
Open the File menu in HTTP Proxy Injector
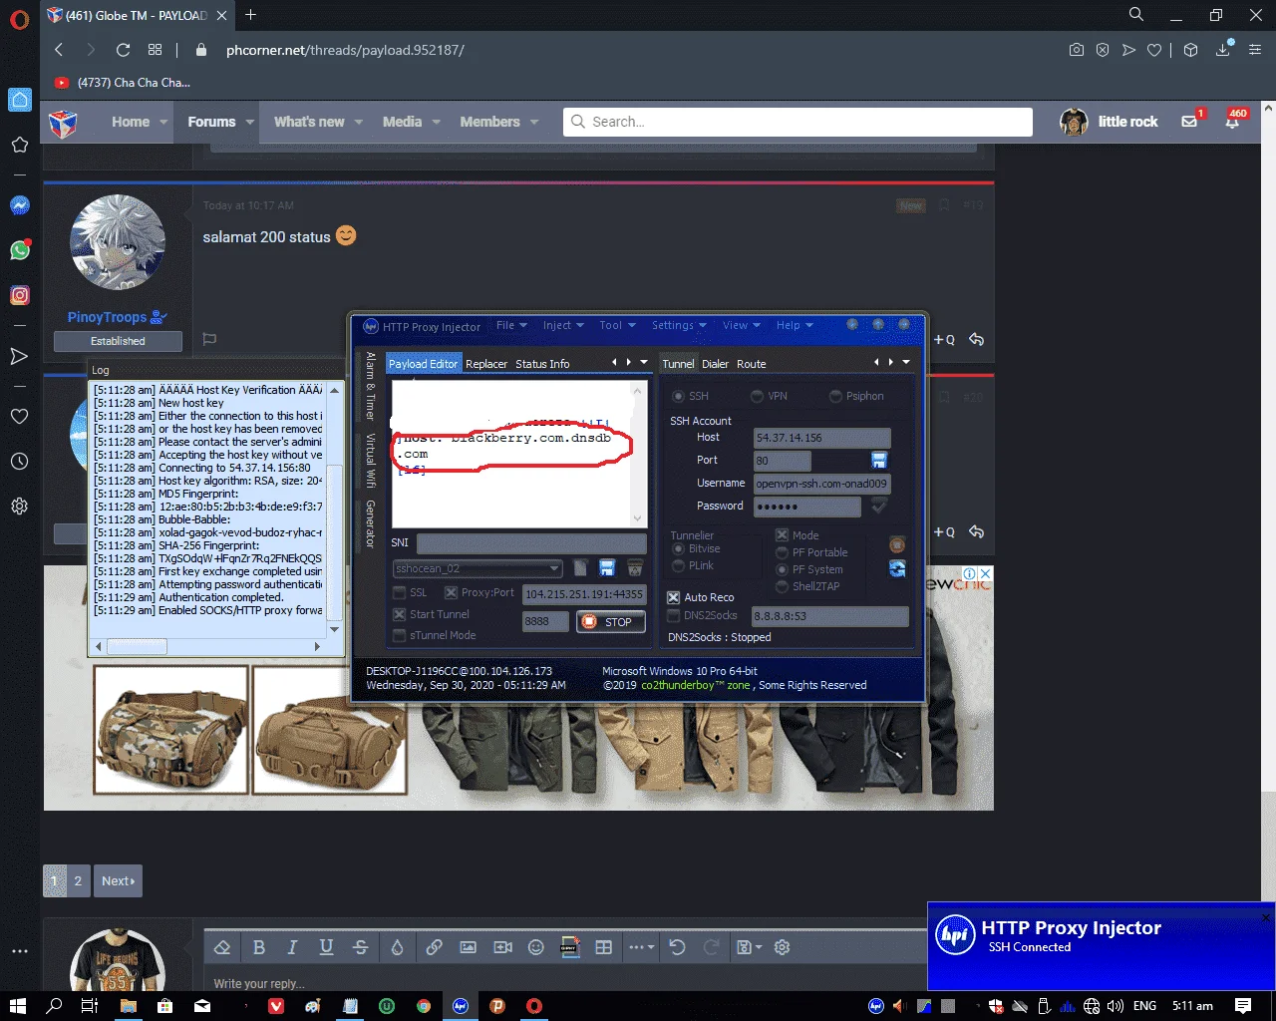510,325
